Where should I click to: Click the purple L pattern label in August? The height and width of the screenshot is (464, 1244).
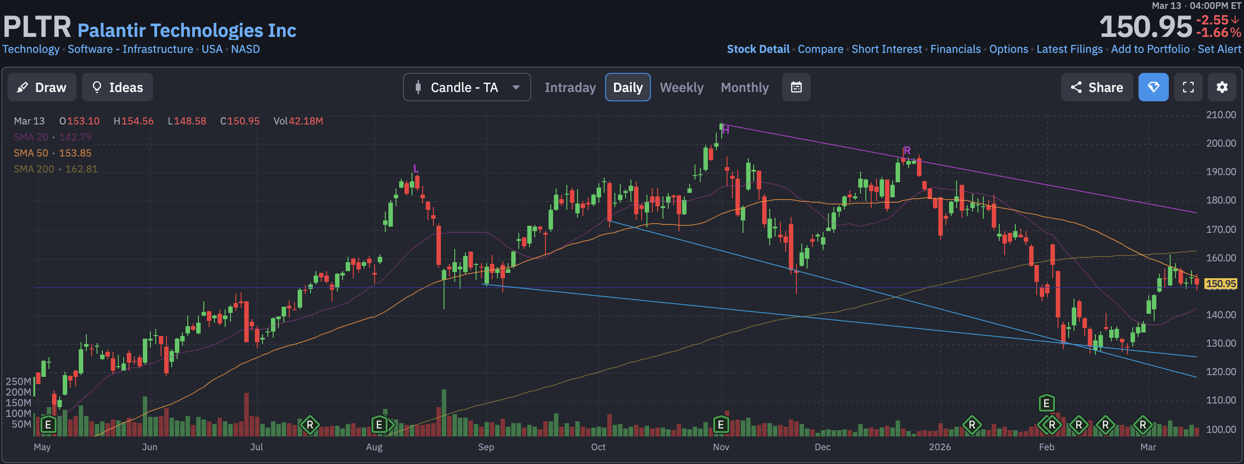pyautogui.click(x=416, y=169)
